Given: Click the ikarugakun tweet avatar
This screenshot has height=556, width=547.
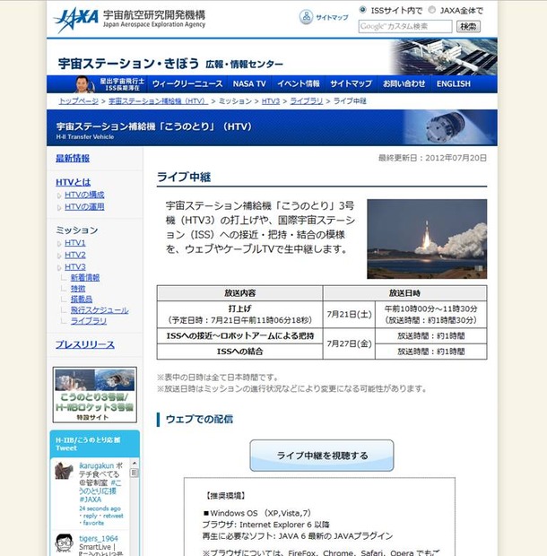Looking at the screenshot, I should tap(65, 471).
